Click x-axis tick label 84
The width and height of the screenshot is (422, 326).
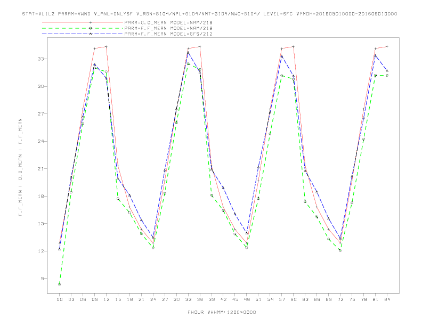[x=387, y=299]
